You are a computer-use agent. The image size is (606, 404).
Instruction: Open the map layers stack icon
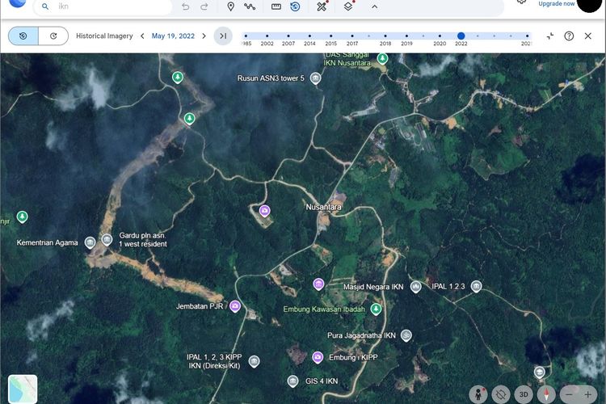pos(348,6)
